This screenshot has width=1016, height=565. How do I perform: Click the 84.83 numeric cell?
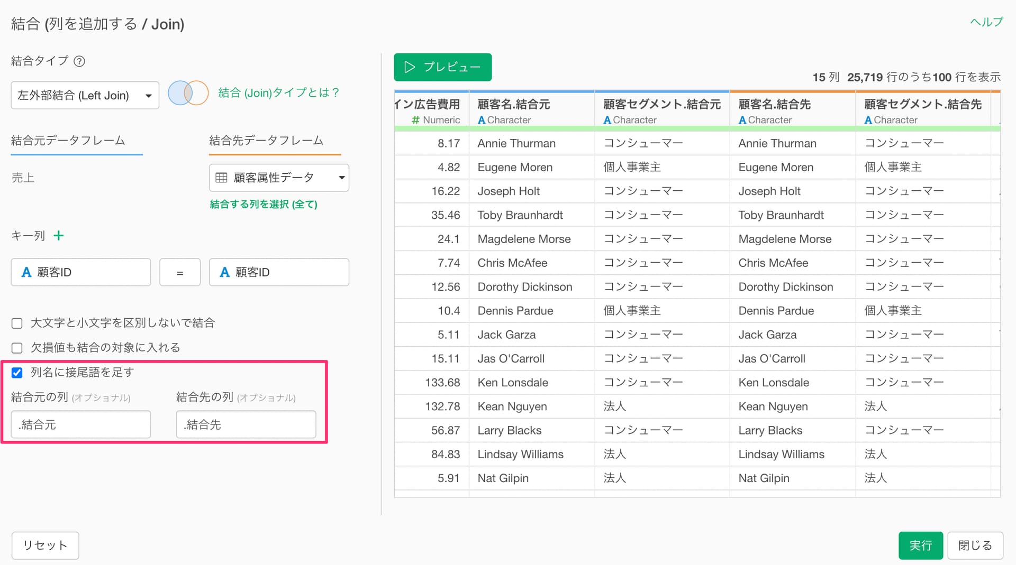pos(431,455)
